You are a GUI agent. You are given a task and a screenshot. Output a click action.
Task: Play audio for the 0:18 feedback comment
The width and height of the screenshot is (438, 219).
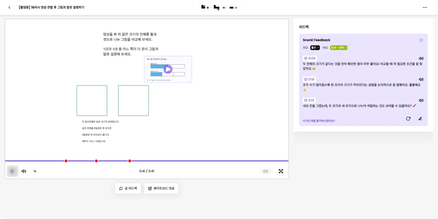[421, 79]
